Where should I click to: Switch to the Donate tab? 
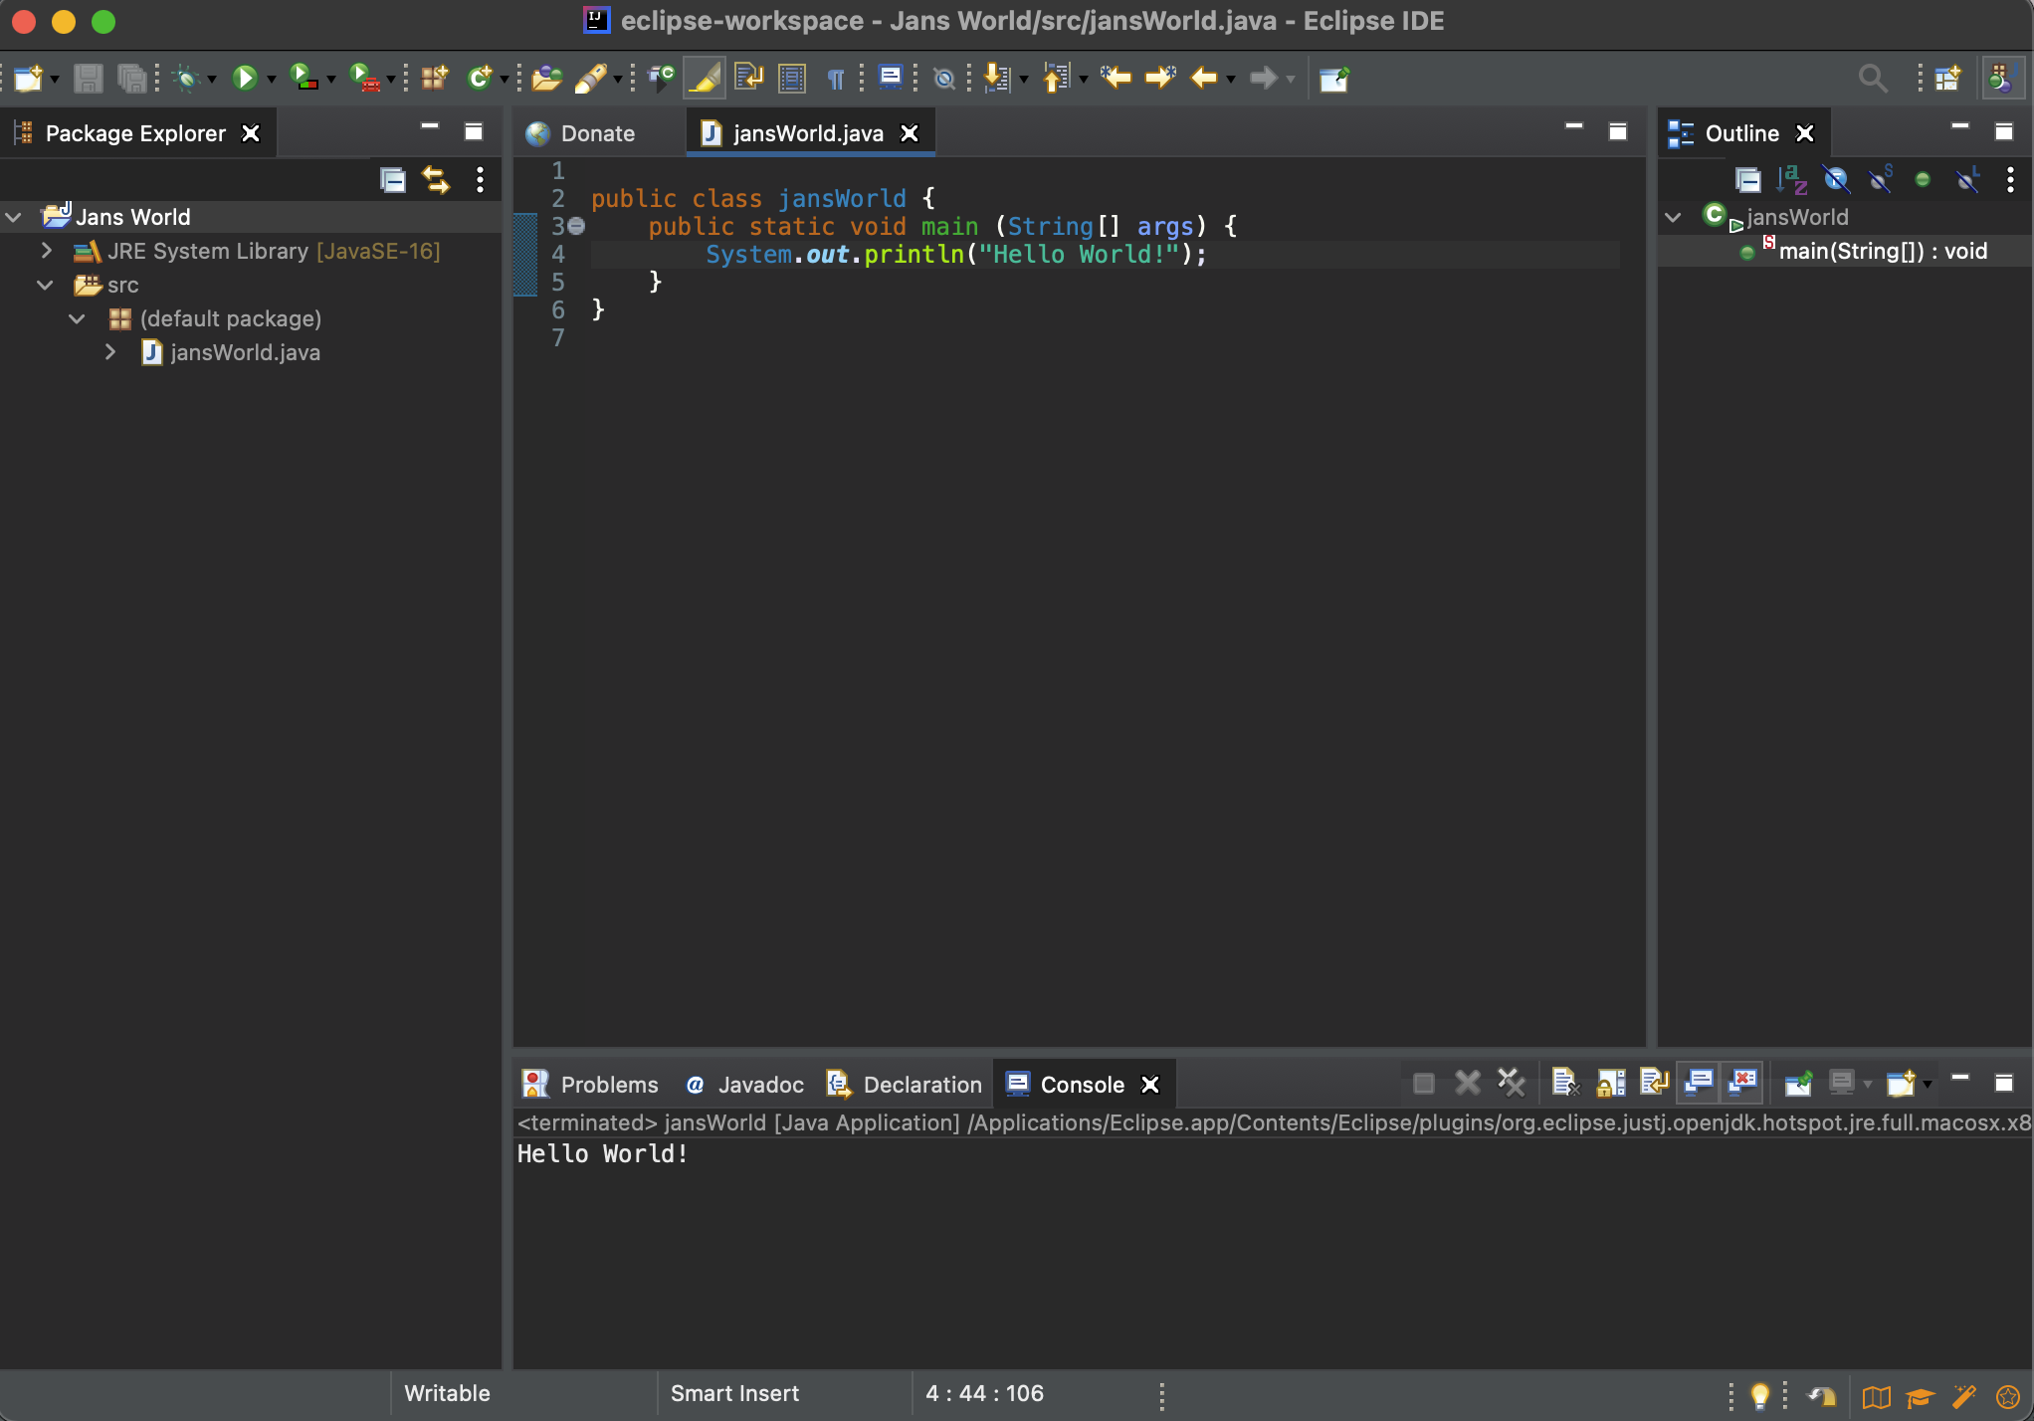point(597,133)
